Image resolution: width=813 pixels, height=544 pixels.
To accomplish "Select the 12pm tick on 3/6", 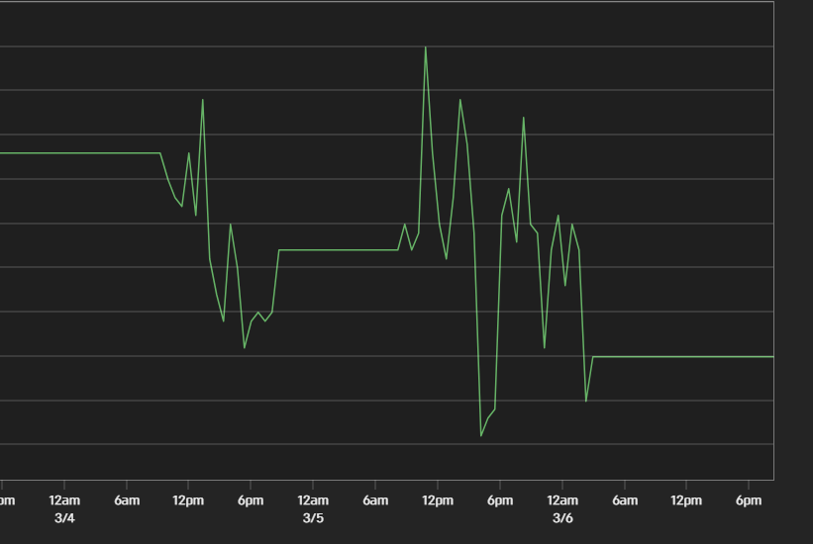I will pos(687,500).
